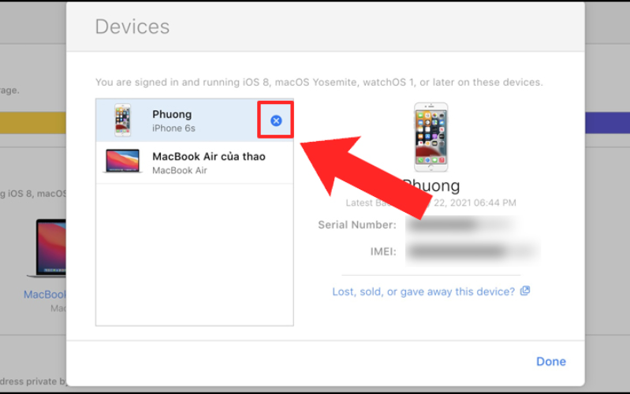Click the signed-in devices description text

click(x=319, y=82)
